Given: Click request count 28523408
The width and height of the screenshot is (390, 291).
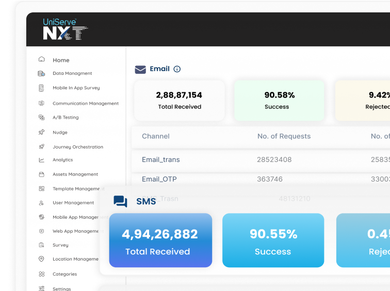Looking at the screenshot, I should coord(274,159).
